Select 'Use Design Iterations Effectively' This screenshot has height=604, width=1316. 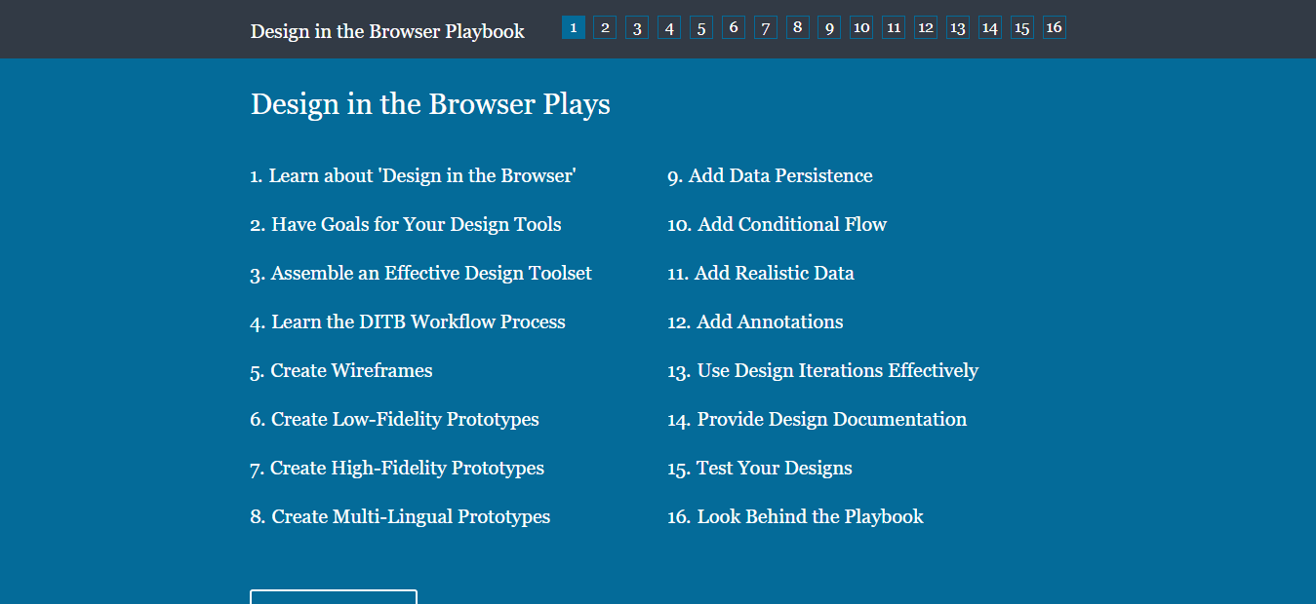[x=837, y=370]
